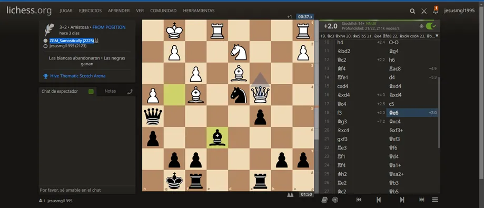Toggle Stockfish local analysis switch
484x208 pixels.
(431, 26)
